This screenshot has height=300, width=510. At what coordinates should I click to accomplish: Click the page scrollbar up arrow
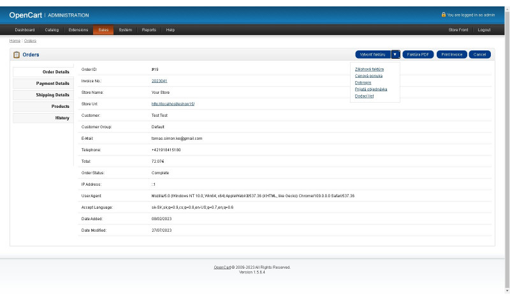click(507, 9)
